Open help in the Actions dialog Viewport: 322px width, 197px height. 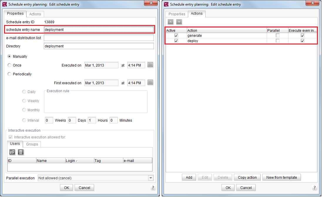pyautogui.click(x=314, y=188)
